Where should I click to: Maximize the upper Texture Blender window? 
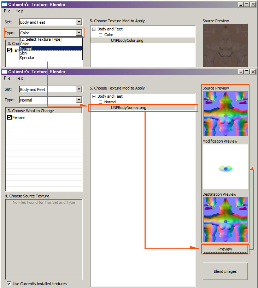pos(246,4)
